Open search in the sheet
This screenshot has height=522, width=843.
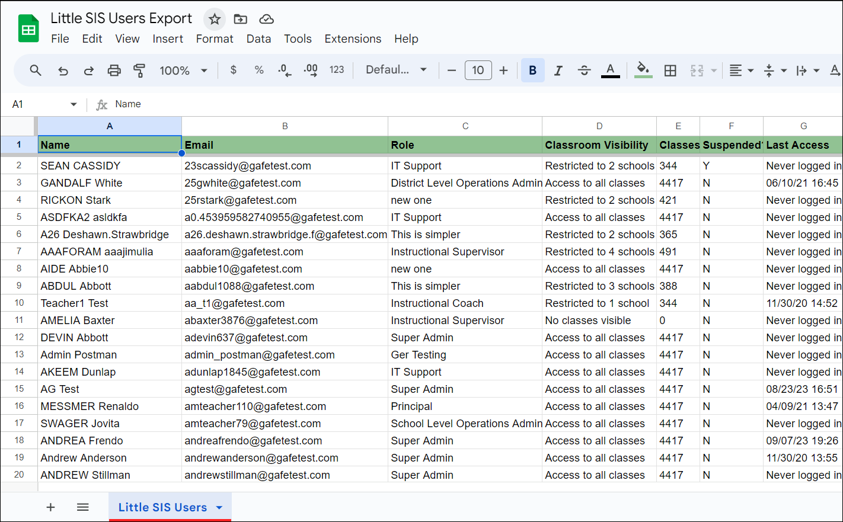coord(36,70)
